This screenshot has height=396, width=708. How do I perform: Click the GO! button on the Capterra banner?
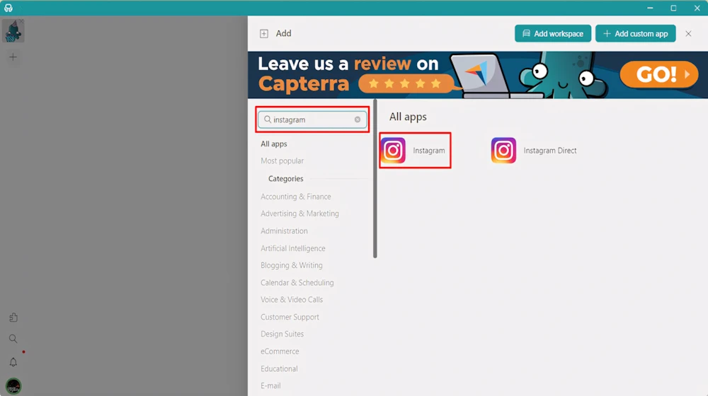[658, 74]
